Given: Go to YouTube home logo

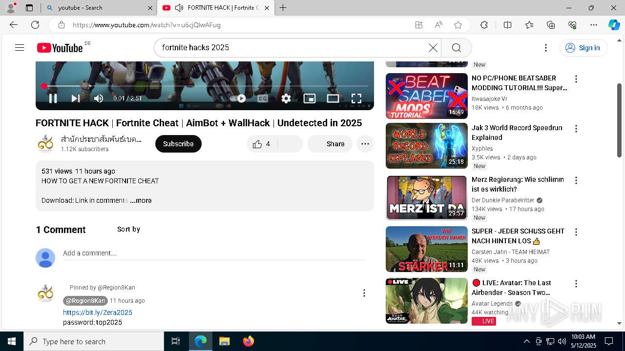Looking at the screenshot, I should pyautogui.click(x=60, y=47).
